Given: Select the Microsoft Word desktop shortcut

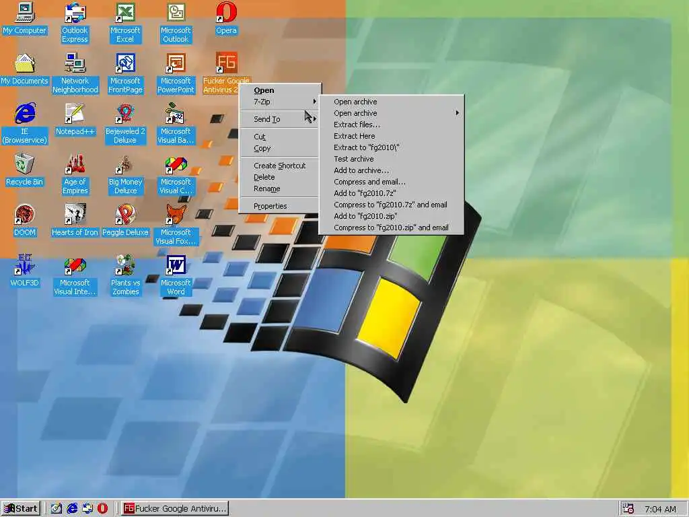Looking at the screenshot, I should click(x=176, y=275).
